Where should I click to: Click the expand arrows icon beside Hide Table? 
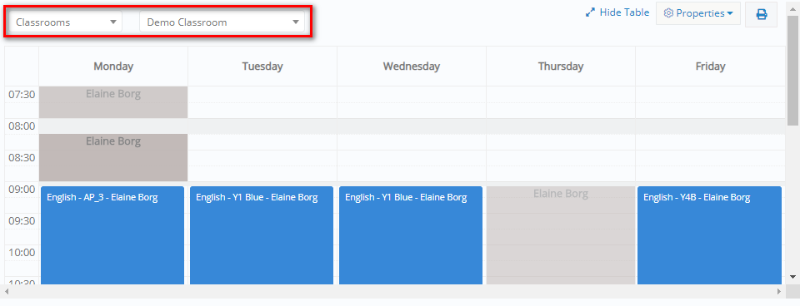(590, 12)
